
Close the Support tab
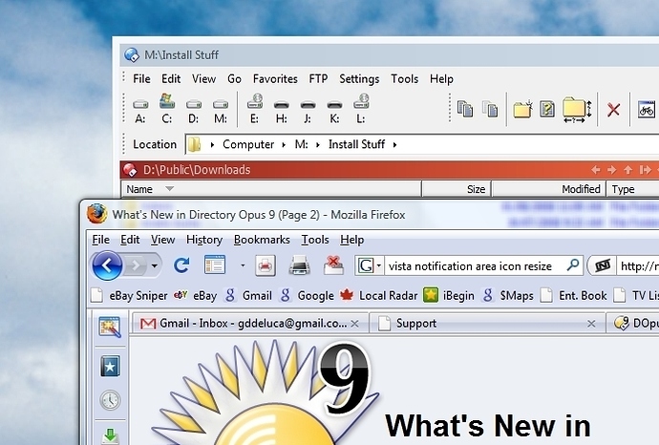[591, 324]
